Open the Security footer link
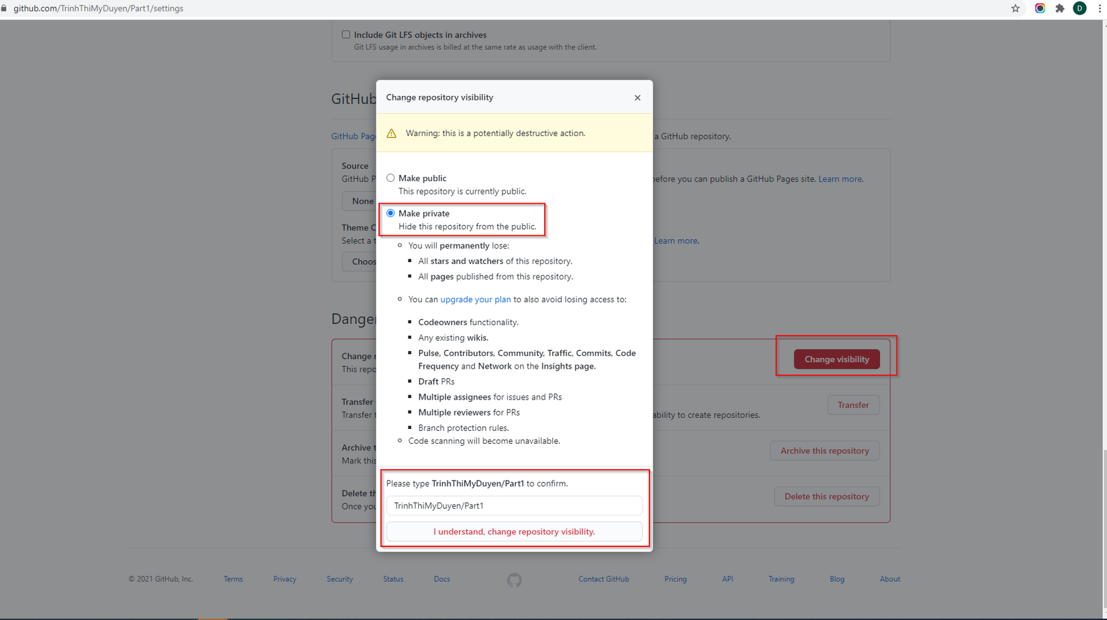 [339, 579]
